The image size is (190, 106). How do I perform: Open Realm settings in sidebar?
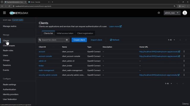[9, 85]
